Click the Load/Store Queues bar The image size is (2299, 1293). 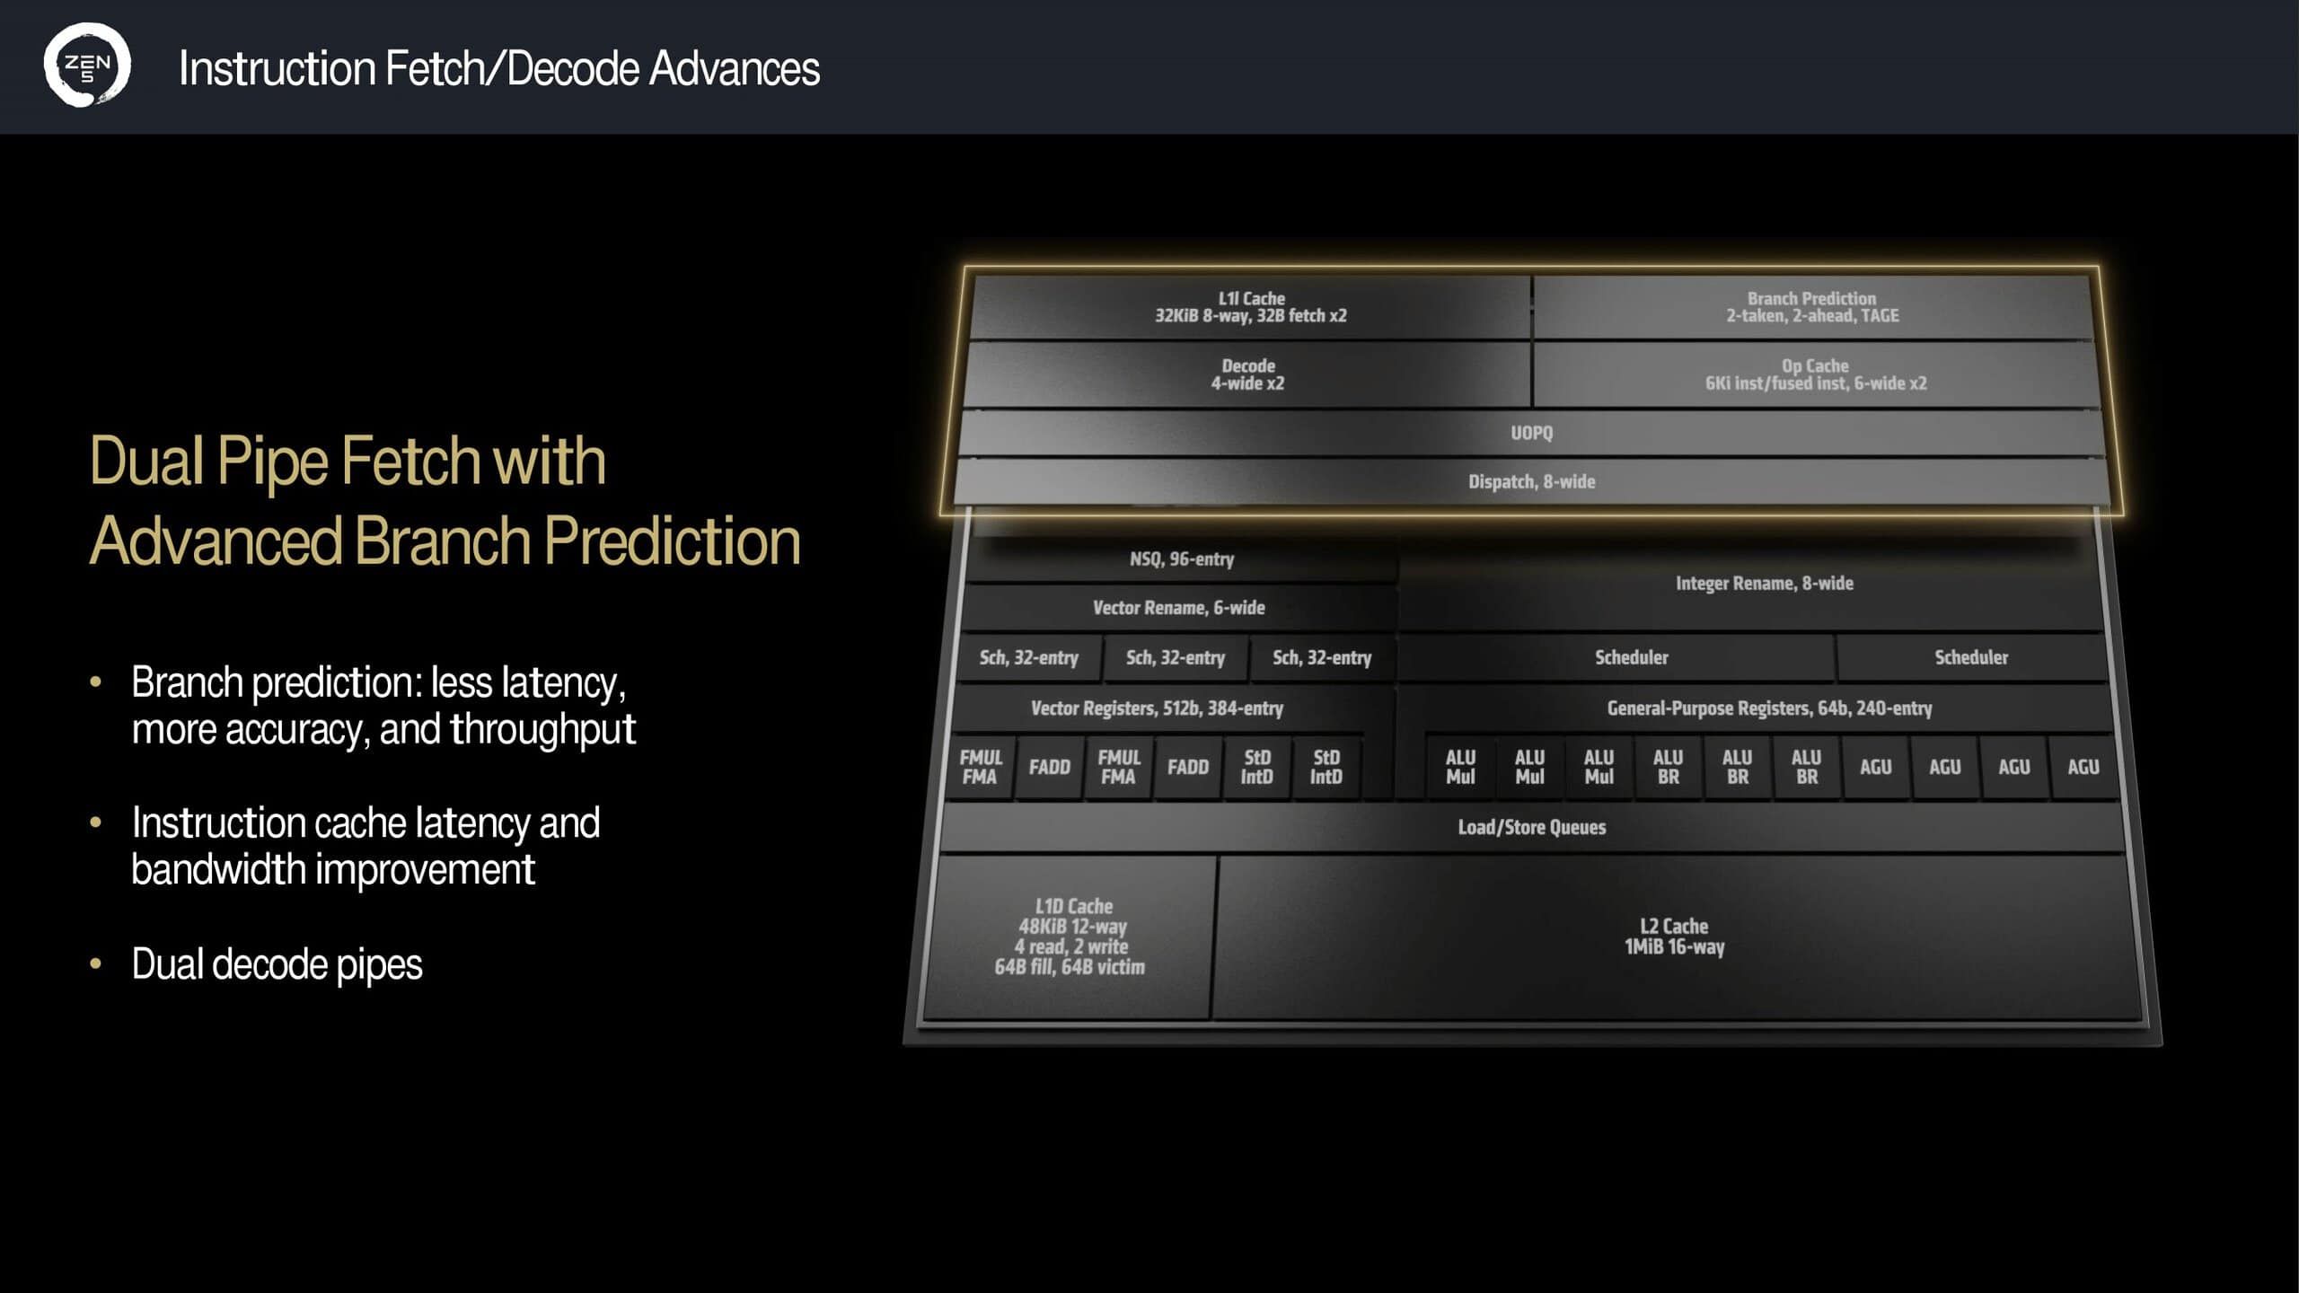[1531, 827]
